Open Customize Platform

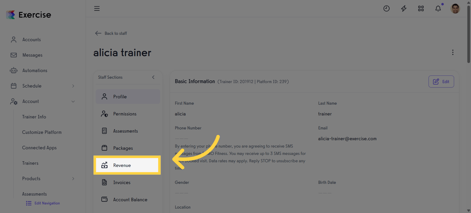[x=42, y=132]
